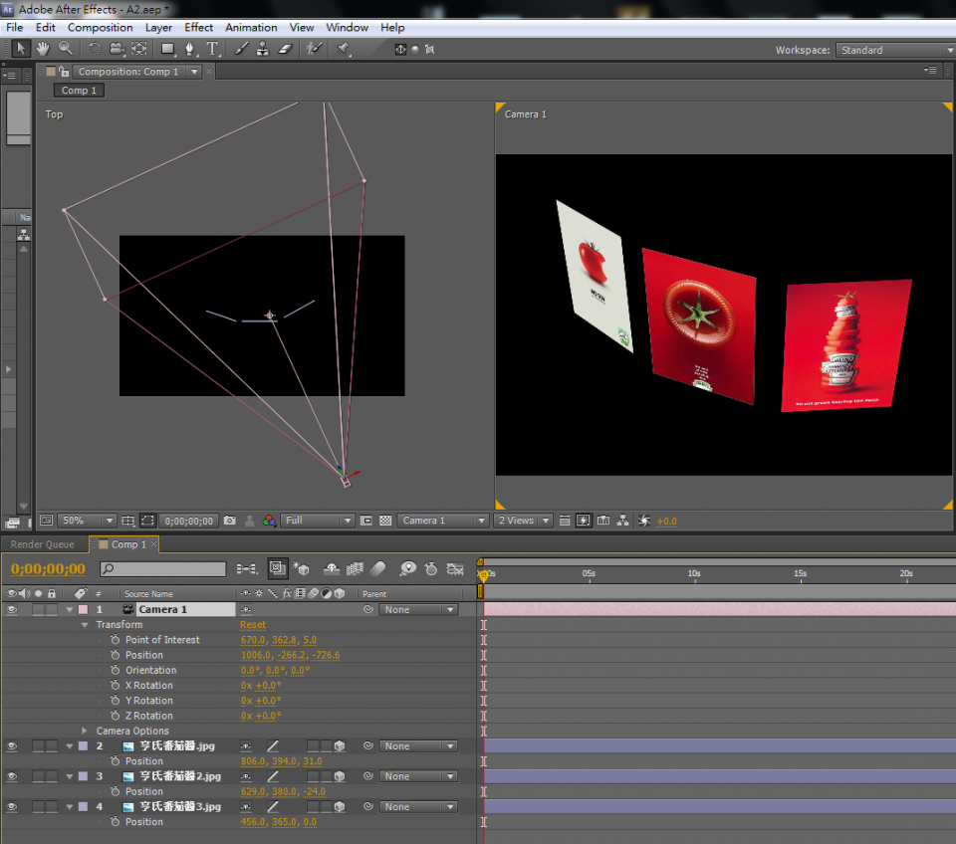Open the 2 Views layout dropdown
The height and width of the screenshot is (844, 956).
click(522, 521)
